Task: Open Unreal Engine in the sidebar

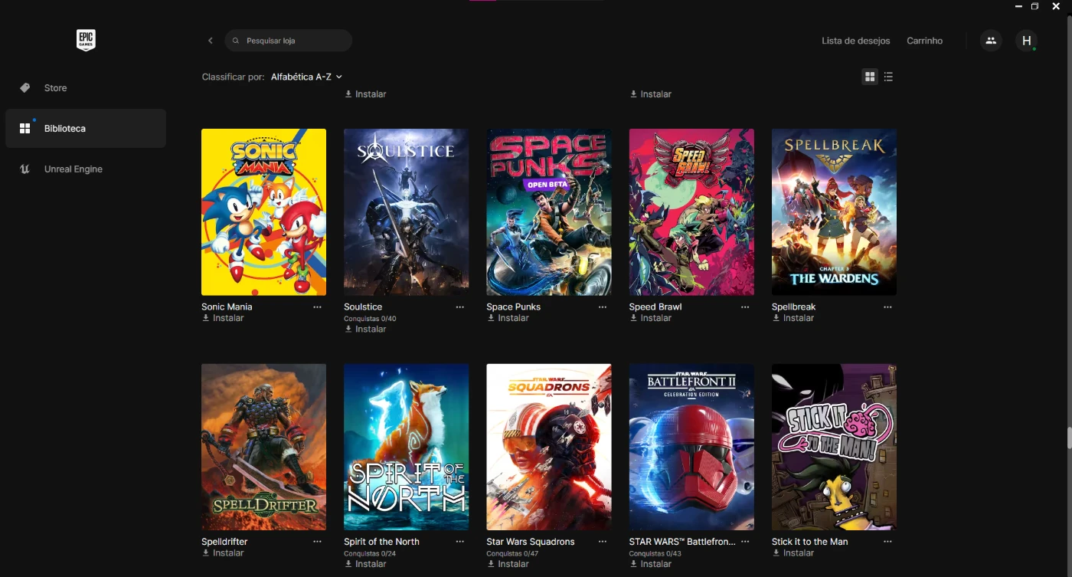Action: click(86, 169)
